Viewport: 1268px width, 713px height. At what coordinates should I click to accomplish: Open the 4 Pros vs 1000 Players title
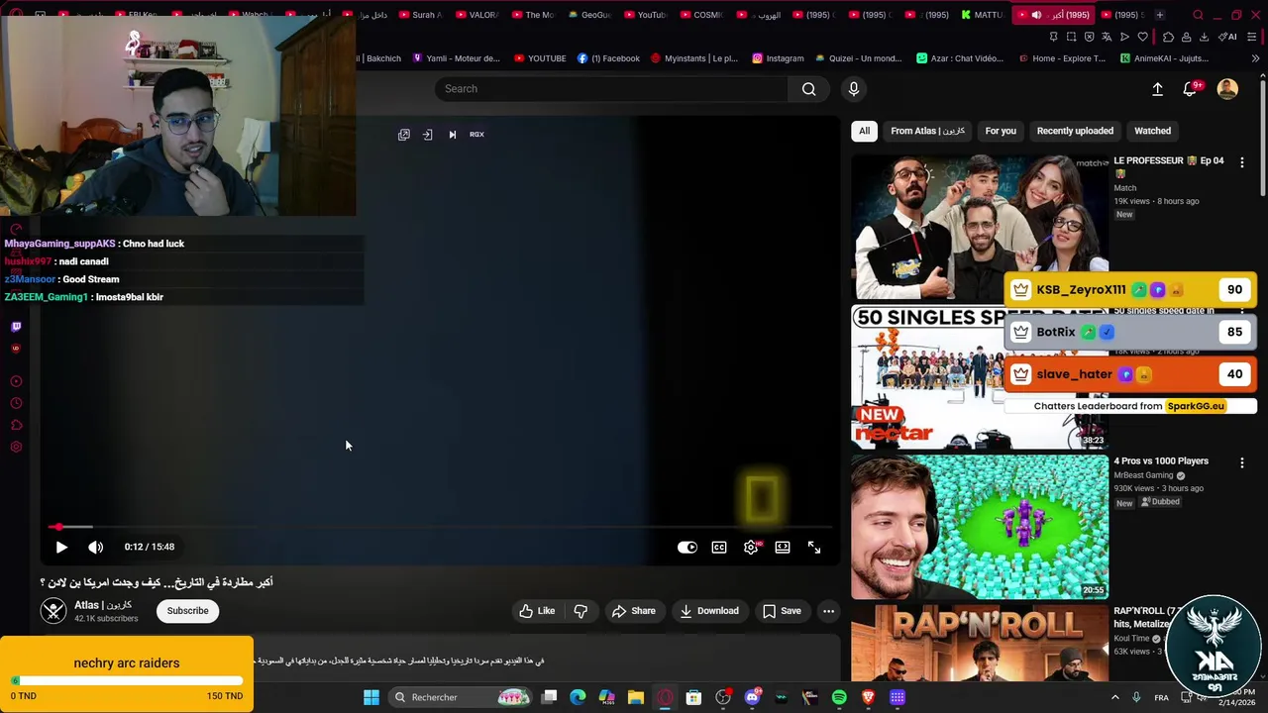pyautogui.click(x=1161, y=461)
